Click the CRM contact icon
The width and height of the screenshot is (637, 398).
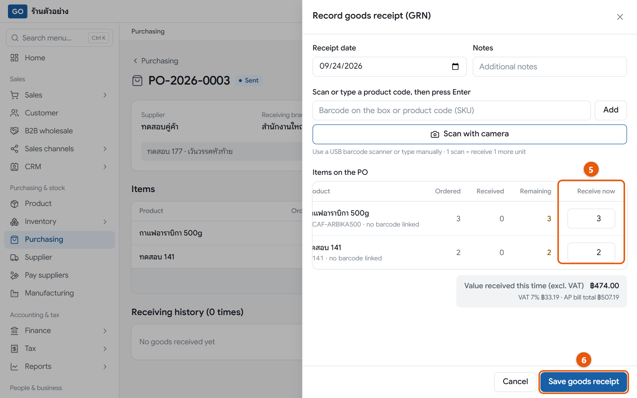pyautogui.click(x=14, y=167)
